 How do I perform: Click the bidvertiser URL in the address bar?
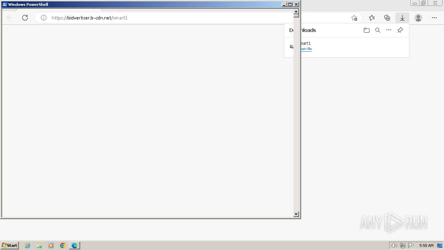pyautogui.click(x=89, y=18)
